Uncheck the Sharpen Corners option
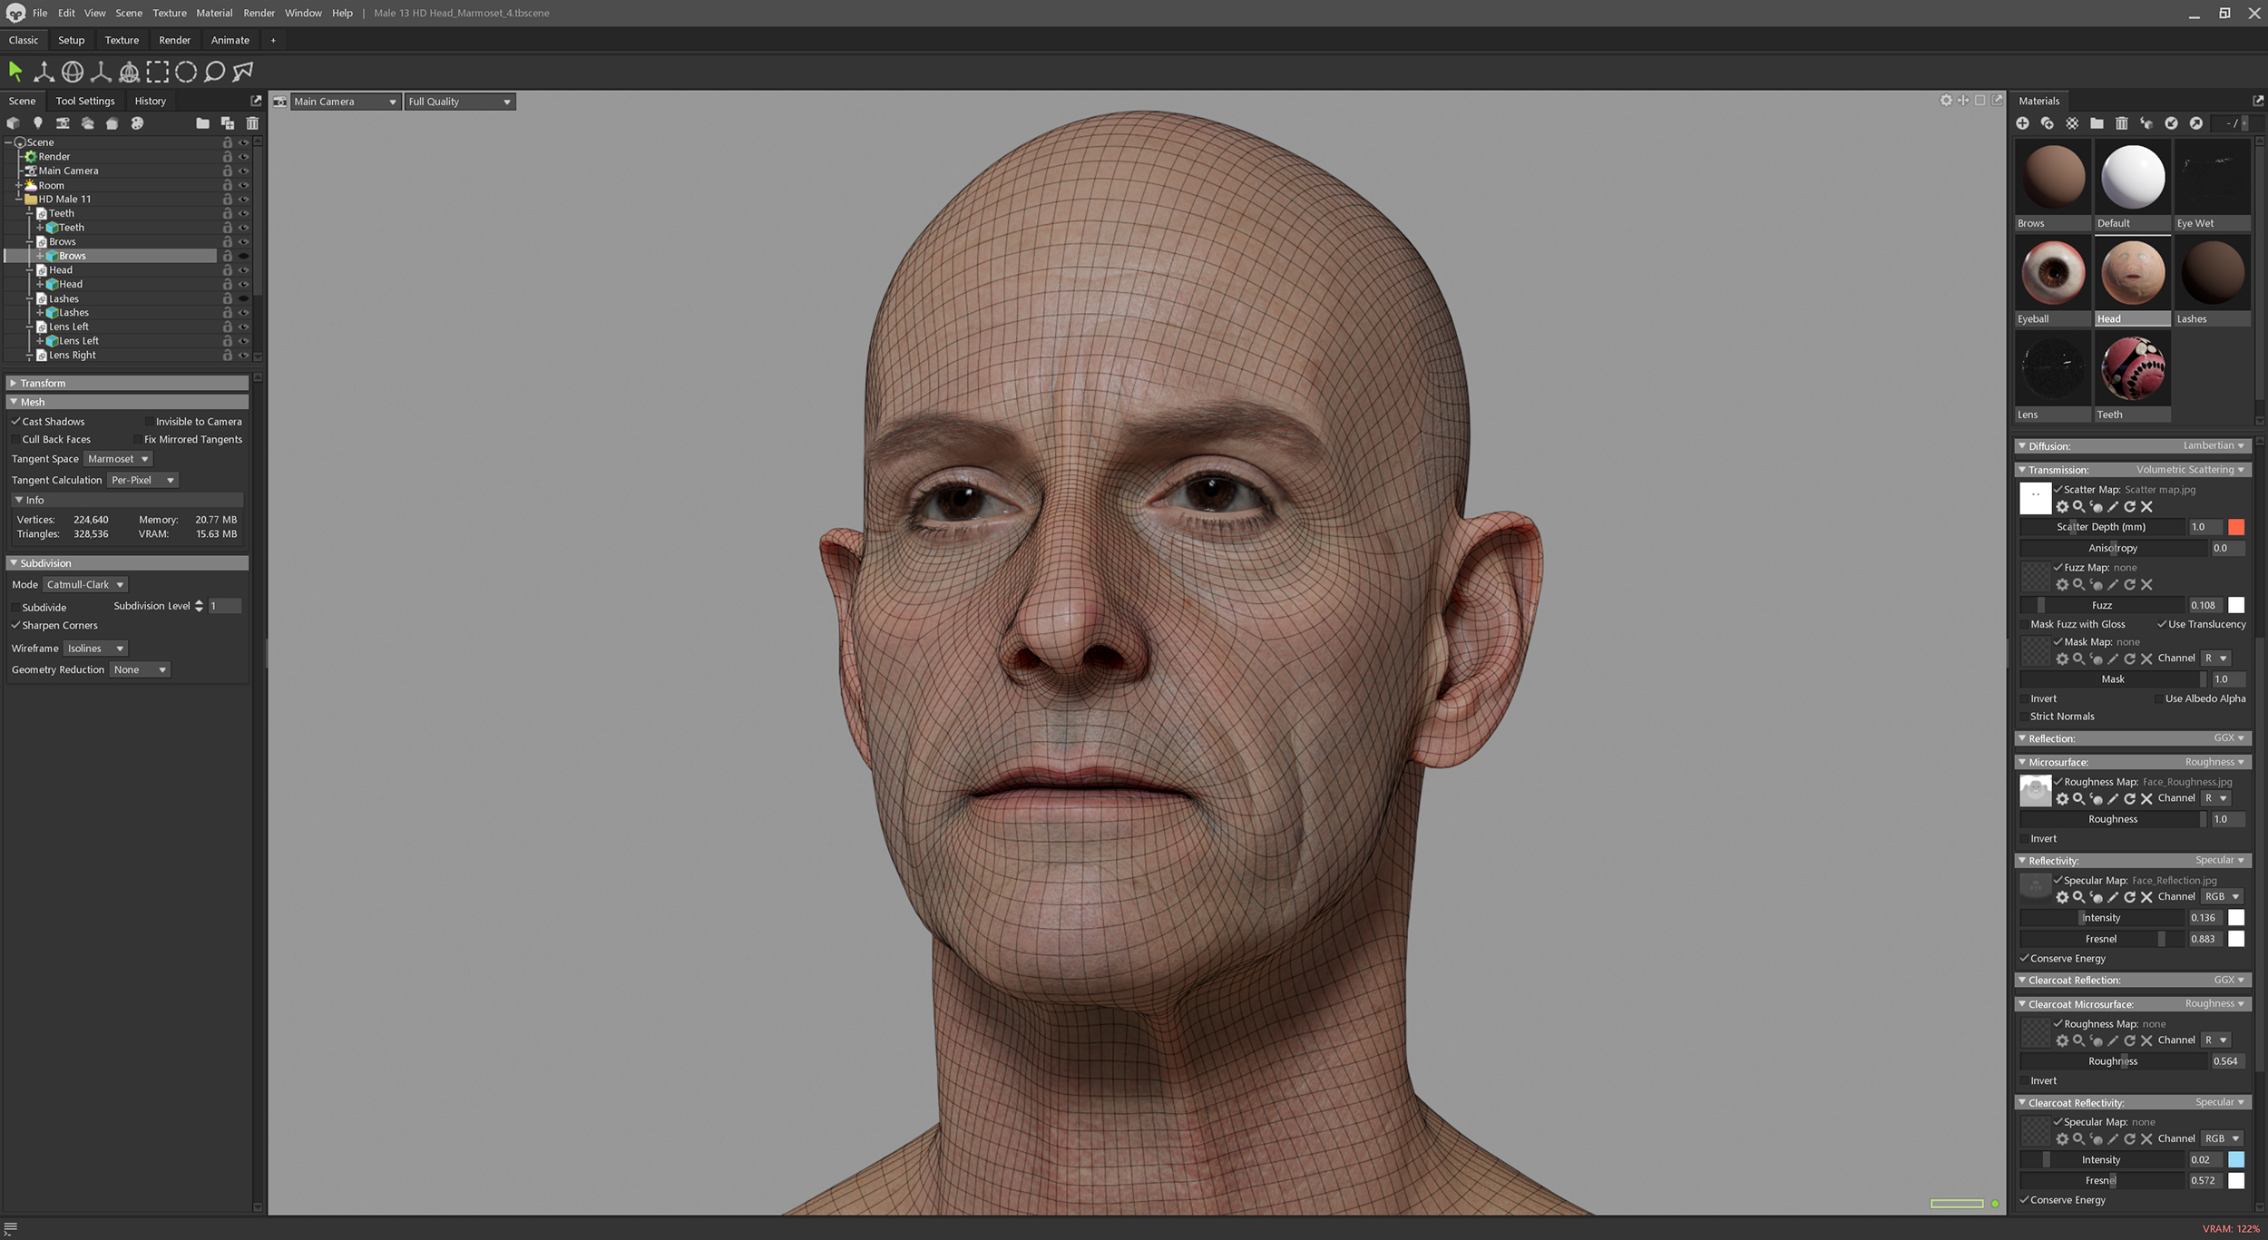The width and height of the screenshot is (2268, 1240). point(15,625)
